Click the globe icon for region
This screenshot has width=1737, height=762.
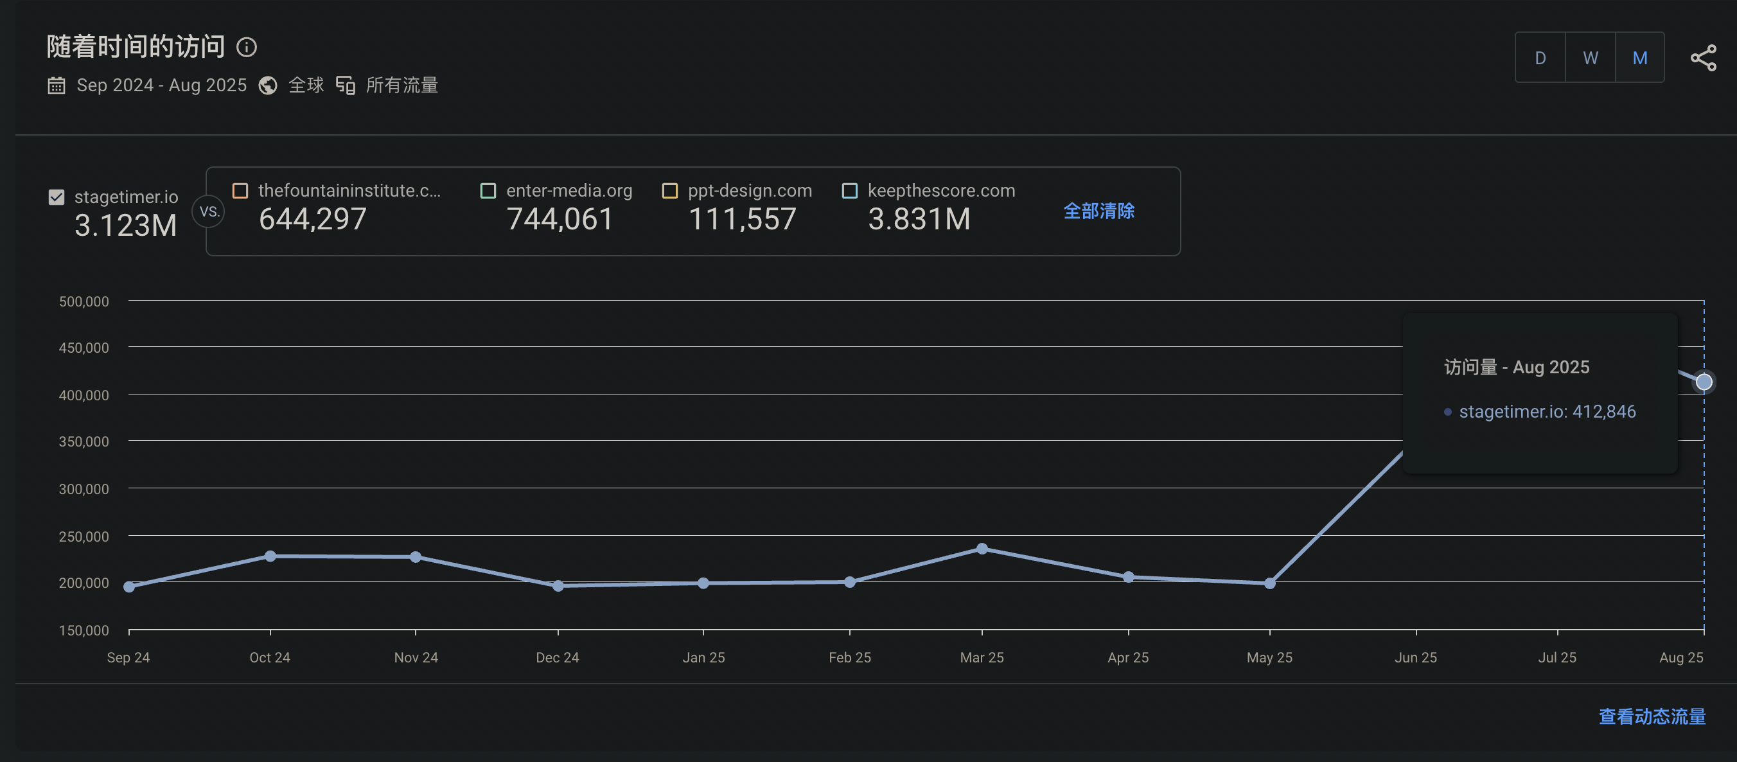(269, 85)
